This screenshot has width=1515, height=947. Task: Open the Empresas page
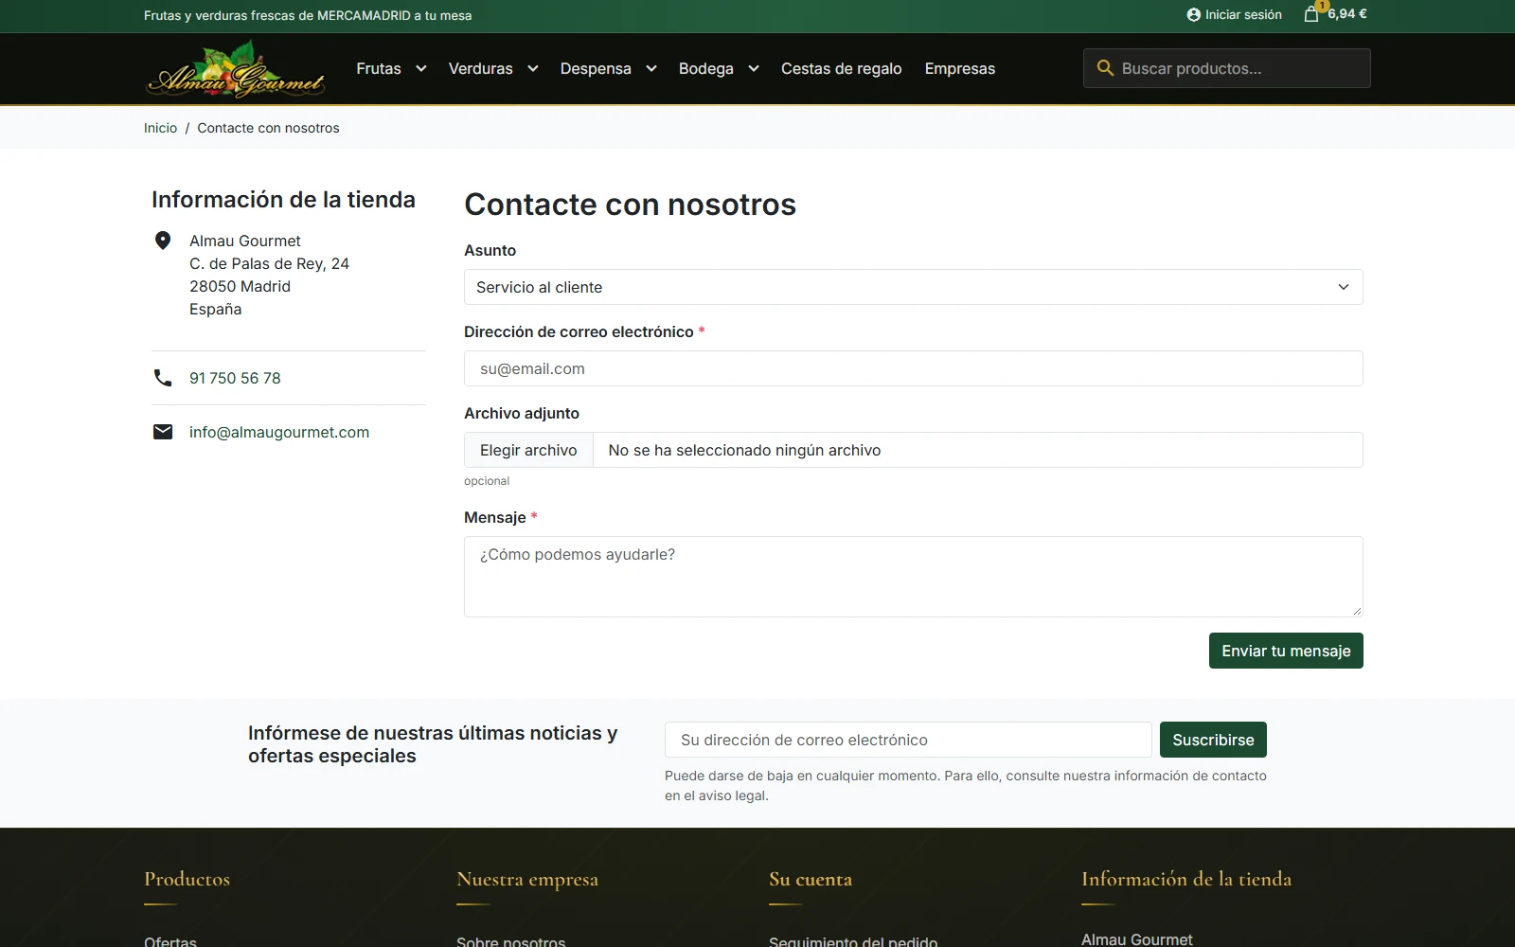[960, 68]
